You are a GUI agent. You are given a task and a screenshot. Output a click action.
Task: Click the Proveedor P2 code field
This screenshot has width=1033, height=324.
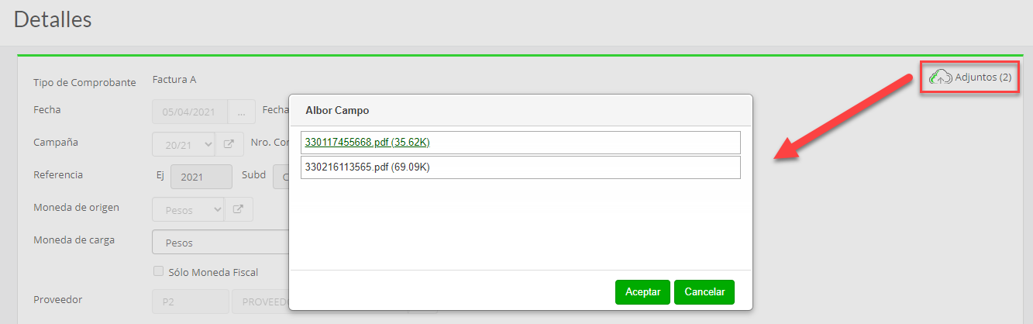click(x=191, y=301)
